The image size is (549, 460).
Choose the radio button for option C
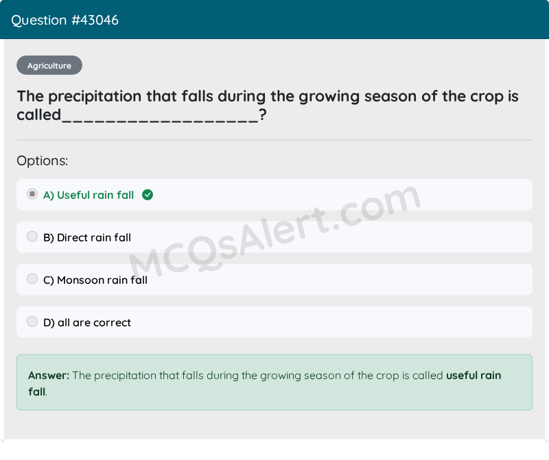tap(32, 280)
